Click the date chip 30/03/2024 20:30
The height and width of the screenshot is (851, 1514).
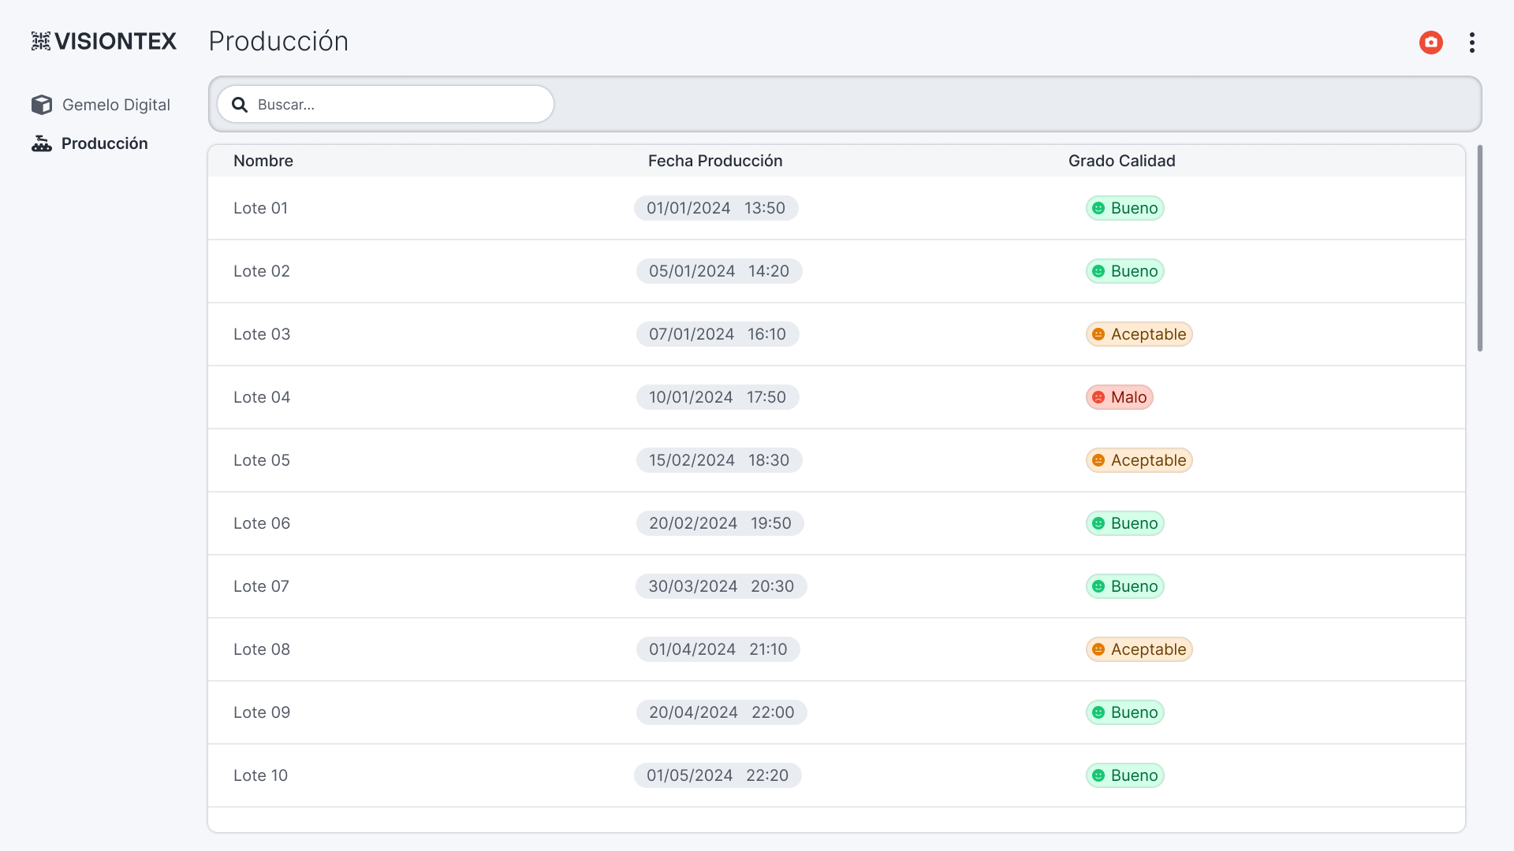click(722, 586)
